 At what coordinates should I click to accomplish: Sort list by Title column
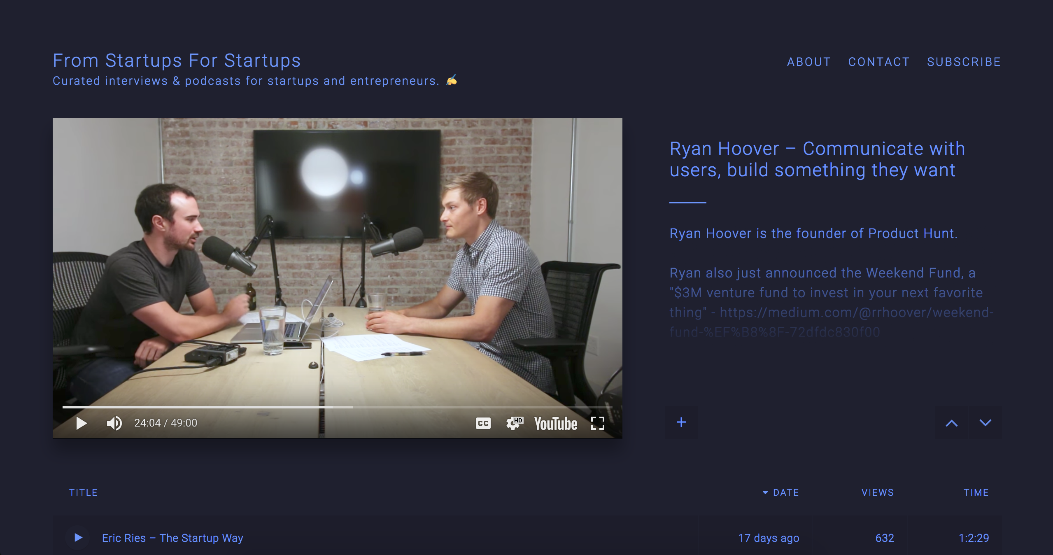click(x=83, y=492)
